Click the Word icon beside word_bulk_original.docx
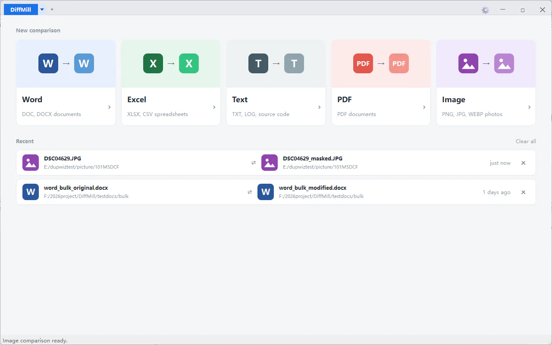The image size is (552, 345). pyautogui.click(x=31, y=192)
